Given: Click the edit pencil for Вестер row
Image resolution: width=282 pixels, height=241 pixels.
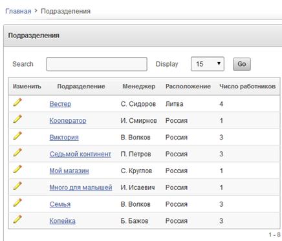Looking at the screenshot, I should 17,102.
